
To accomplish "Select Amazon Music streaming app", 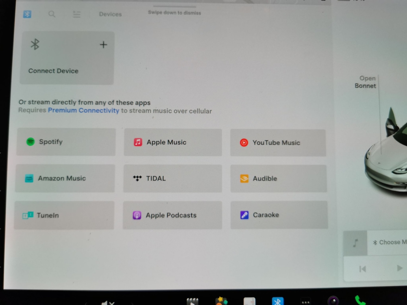I will tap(65, 178).
